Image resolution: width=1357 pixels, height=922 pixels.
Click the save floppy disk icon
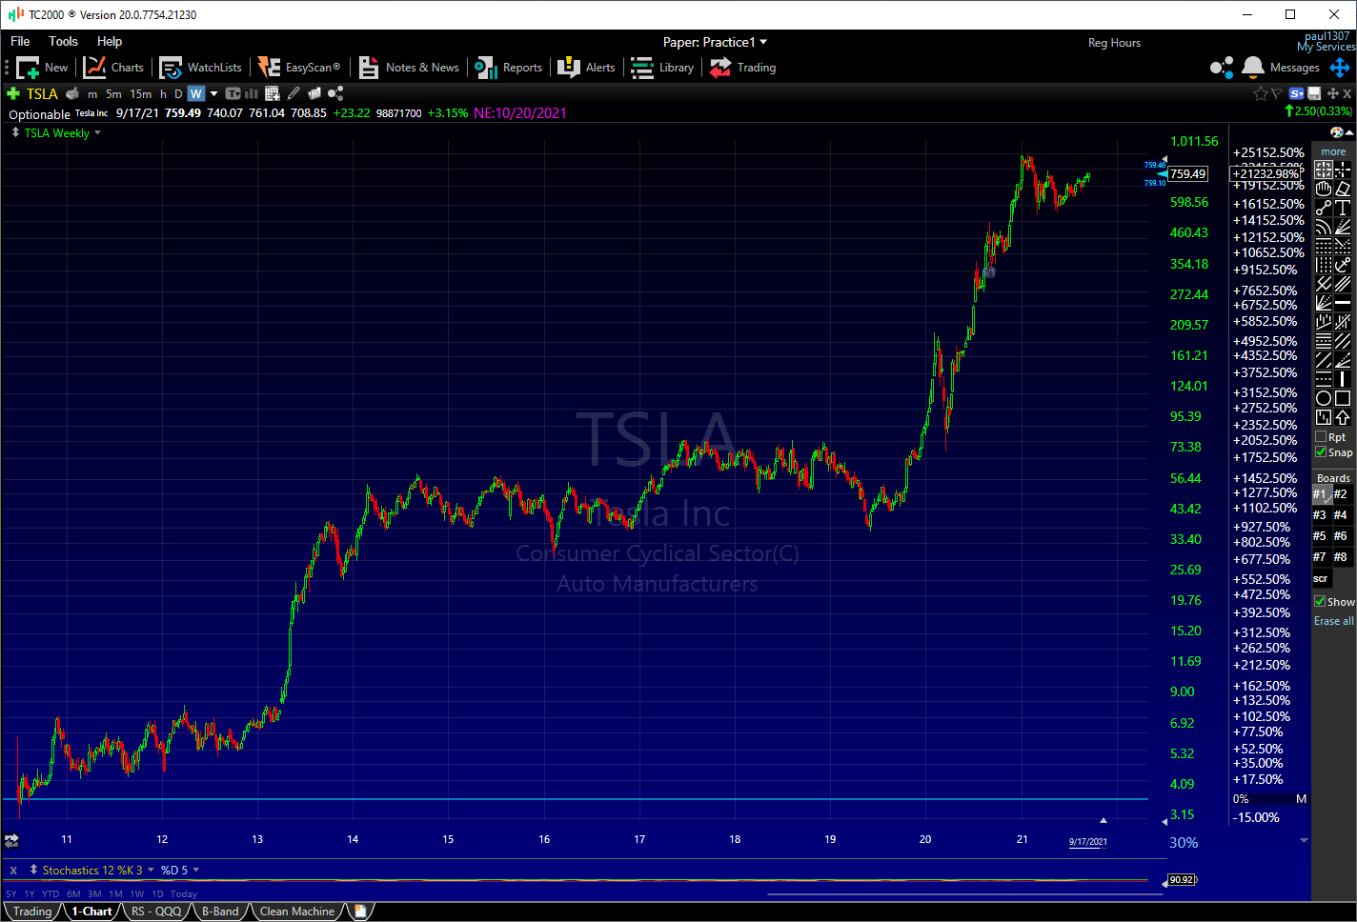[1314, 93]
